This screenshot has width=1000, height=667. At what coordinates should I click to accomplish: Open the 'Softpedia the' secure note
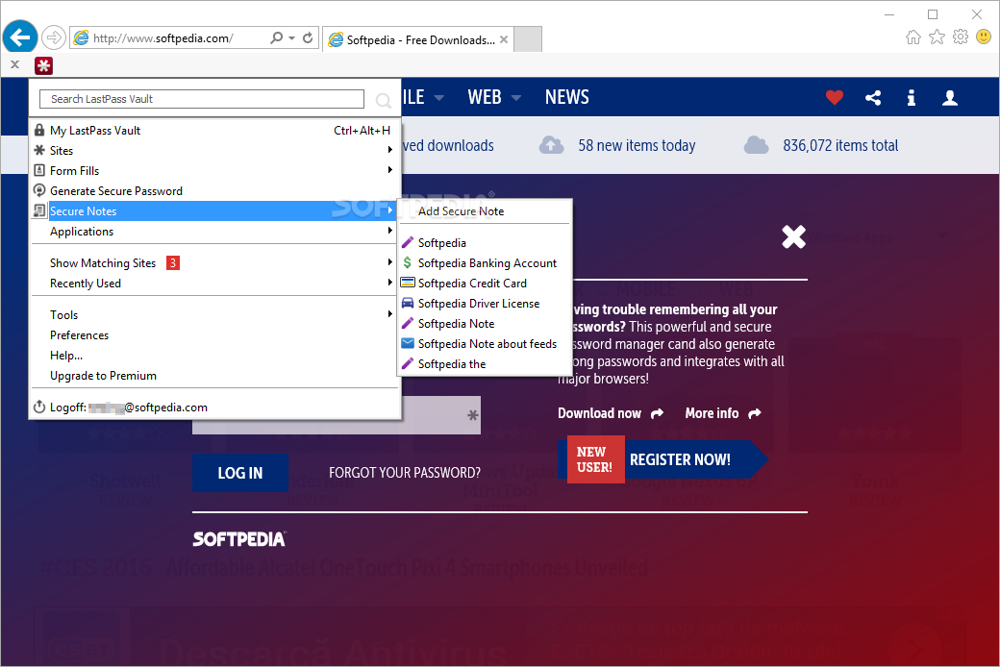coord(484,363)
